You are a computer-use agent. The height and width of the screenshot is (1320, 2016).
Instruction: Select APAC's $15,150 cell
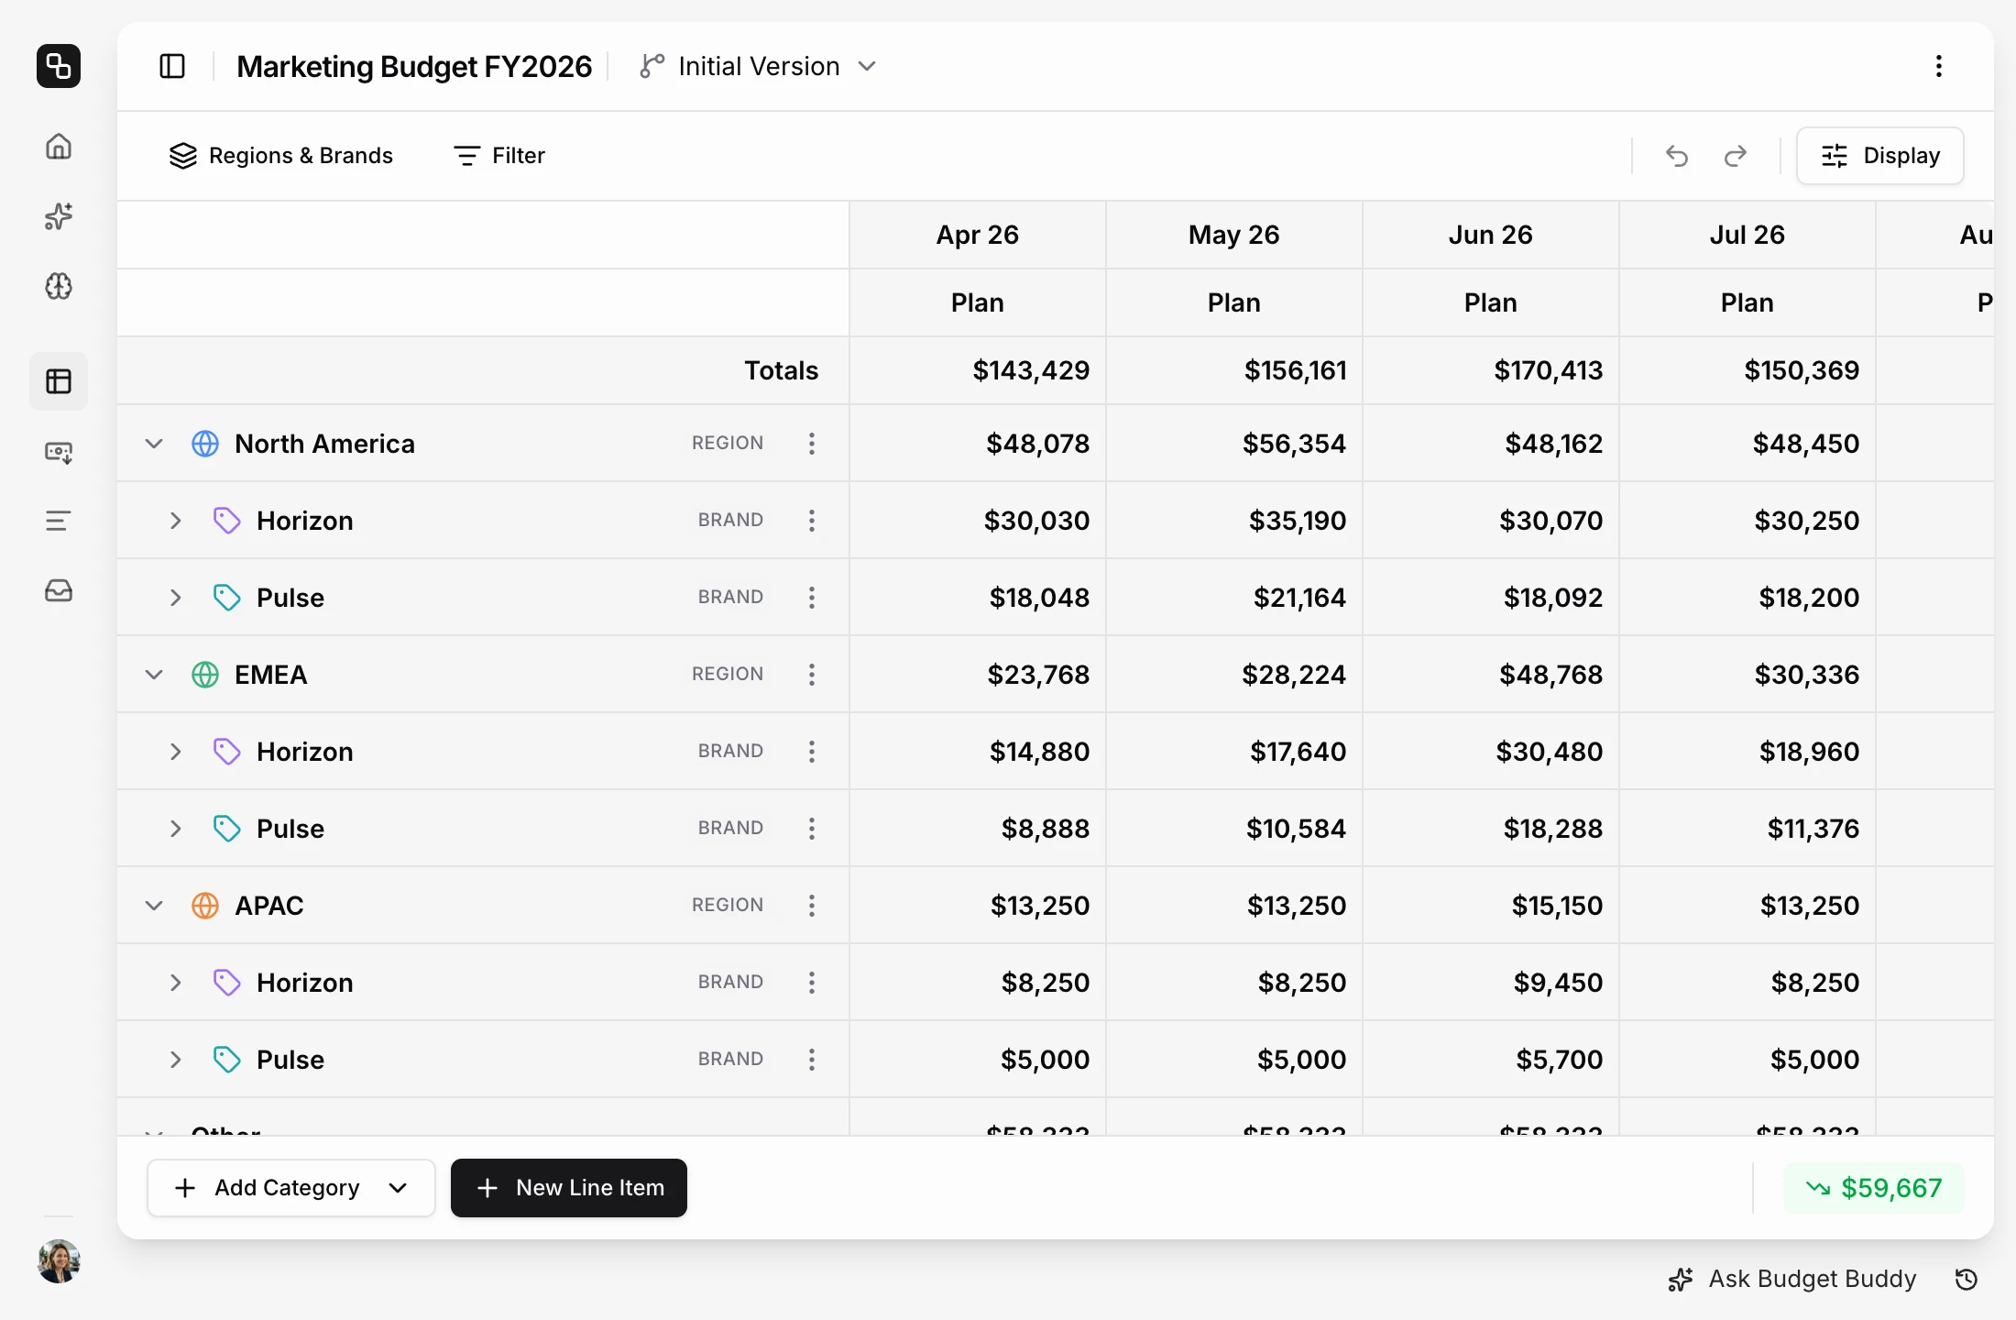(1491, 906)
